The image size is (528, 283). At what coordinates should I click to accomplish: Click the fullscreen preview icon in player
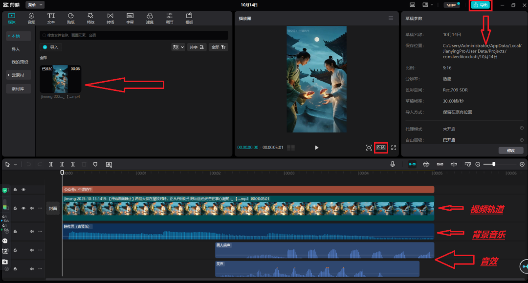(x=394, y=148)
